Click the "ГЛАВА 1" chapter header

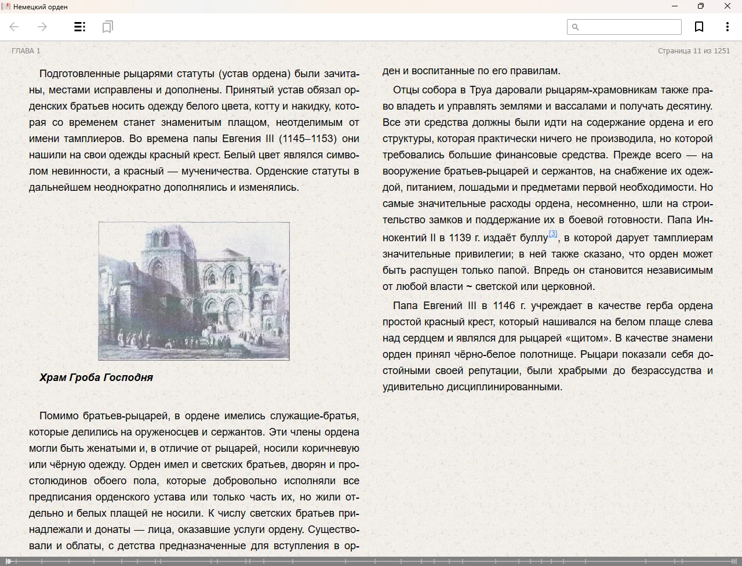26,51
